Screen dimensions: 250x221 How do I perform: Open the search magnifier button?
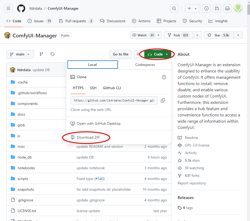pyautogui.click(x=174, y=8)
